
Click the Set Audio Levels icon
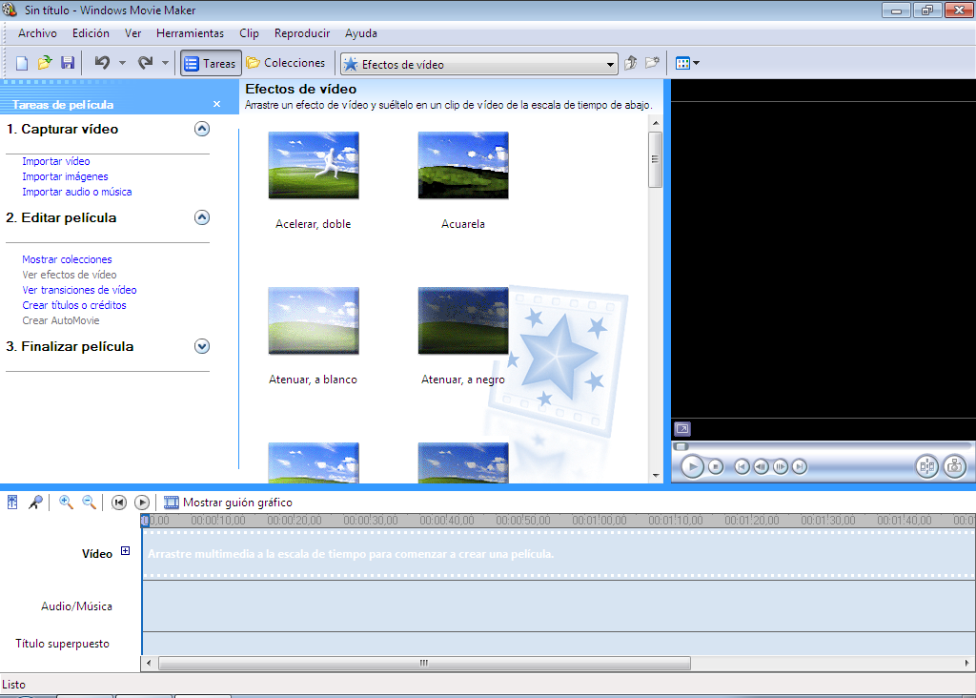[12, 502]
